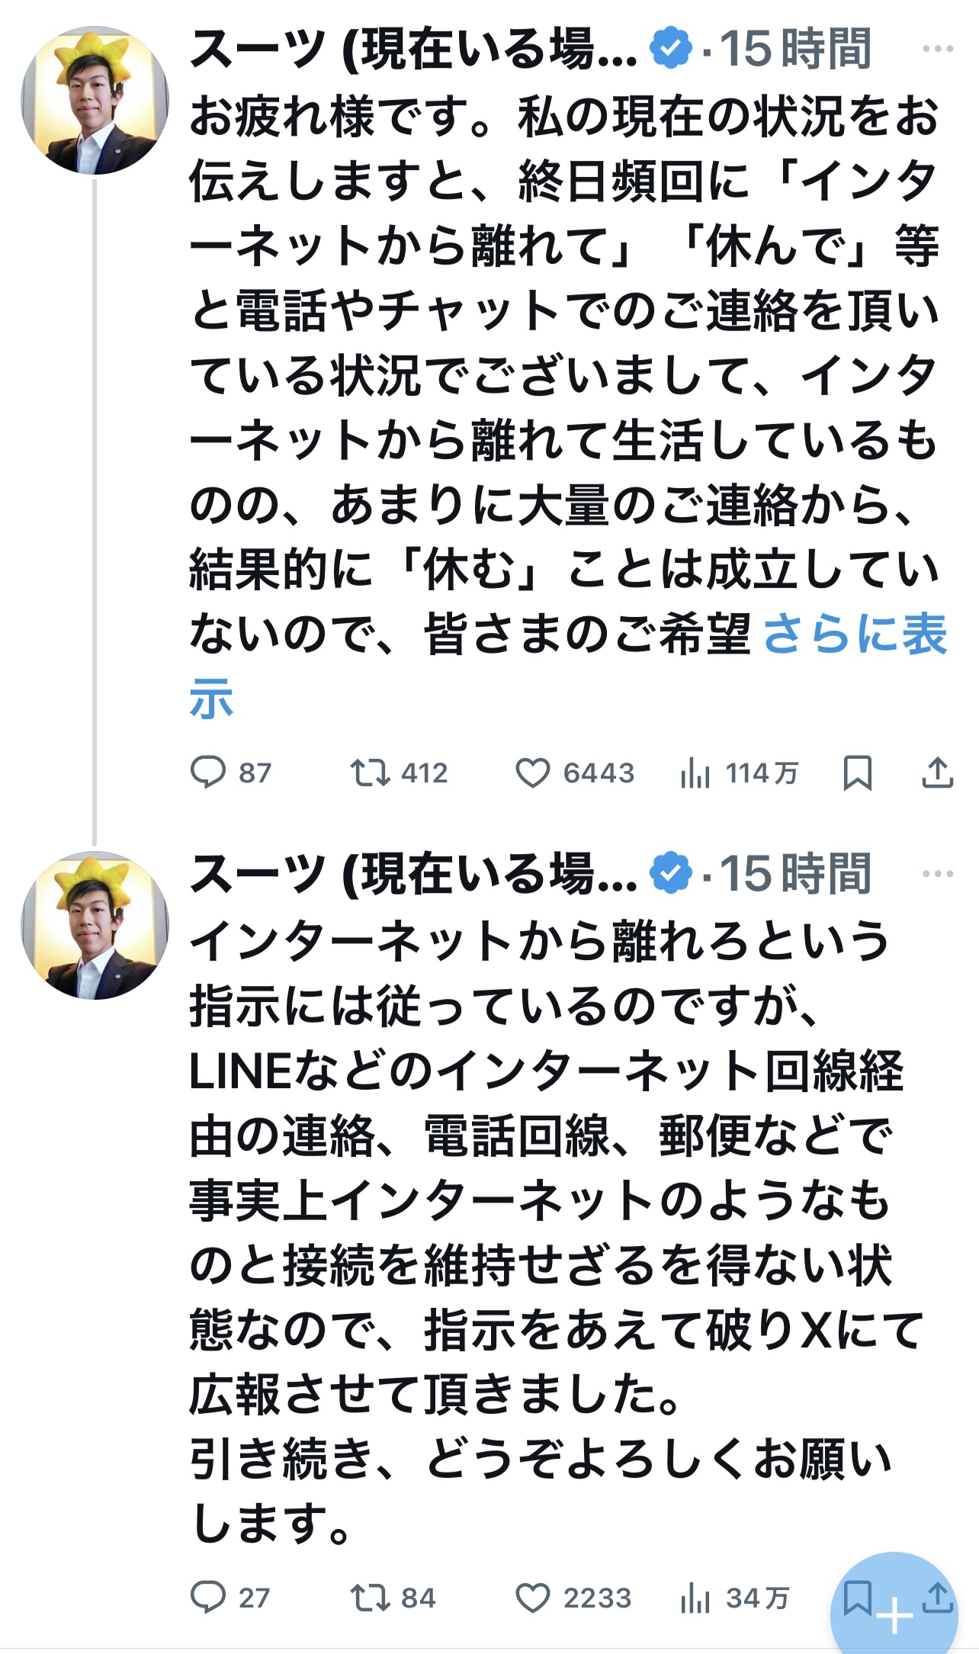Retweet the first tweet
979x1654 pixels.
pyautogui.click(x=370, y=772)
